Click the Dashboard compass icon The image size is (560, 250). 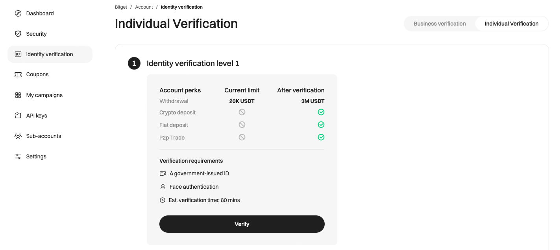point(18,13)
